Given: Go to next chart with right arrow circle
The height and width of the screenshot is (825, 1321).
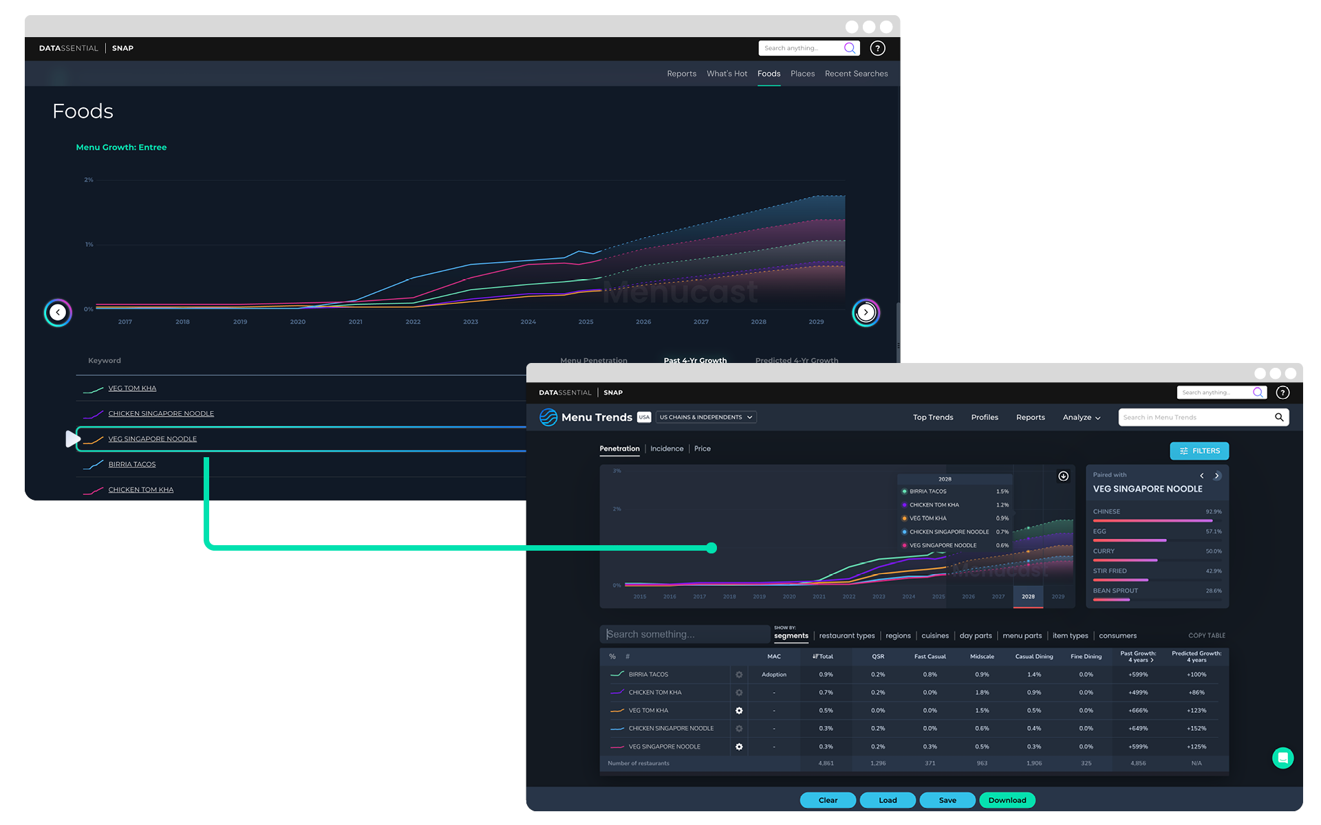Looking at the screenshot, I should pos(866,313).
